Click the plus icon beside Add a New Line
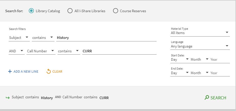The width and height of the screenshot is (236, 111). coord(10,72)
